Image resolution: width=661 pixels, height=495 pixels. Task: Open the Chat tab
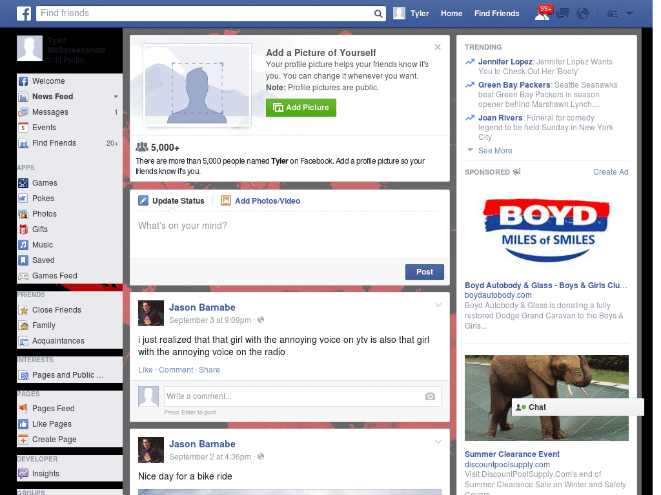pyautogui.click(x=578, y=407)
